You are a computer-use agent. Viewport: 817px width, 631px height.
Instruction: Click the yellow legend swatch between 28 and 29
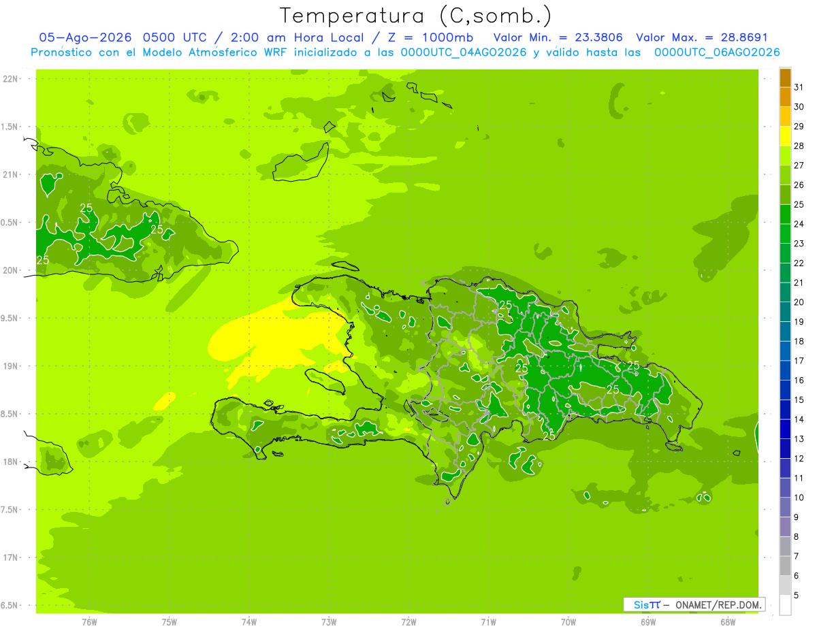point(785,136)
